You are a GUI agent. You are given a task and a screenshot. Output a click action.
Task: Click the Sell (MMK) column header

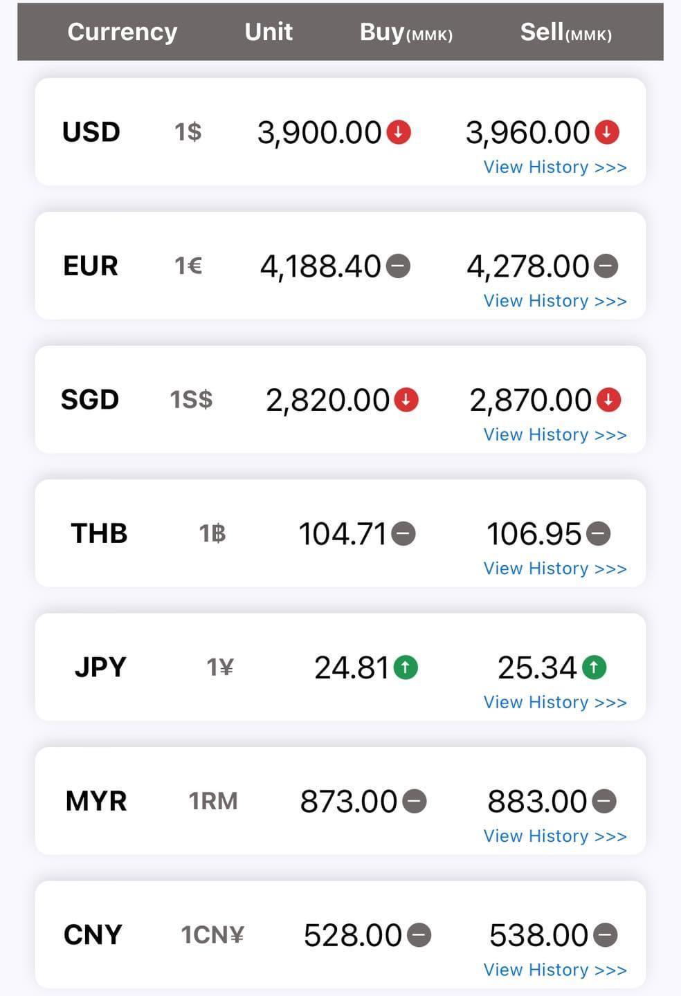pos(566,32)
